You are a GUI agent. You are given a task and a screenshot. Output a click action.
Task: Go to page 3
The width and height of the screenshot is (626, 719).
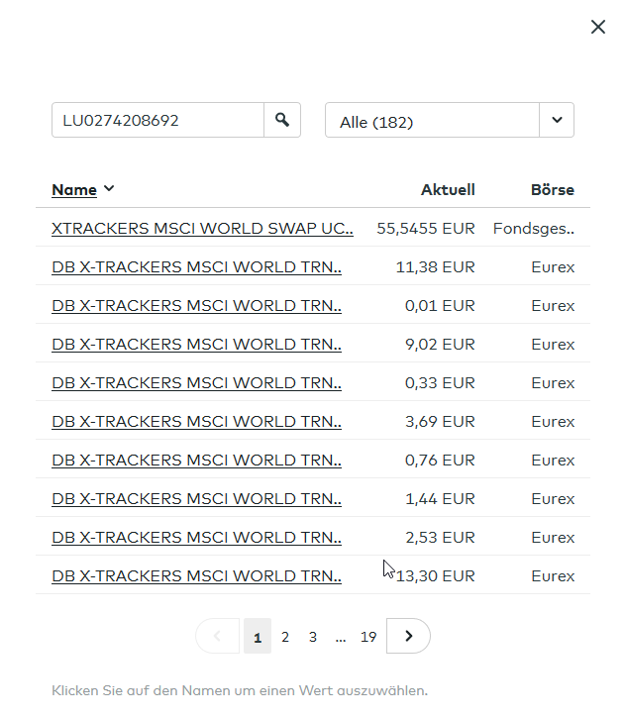coord(313,637)
